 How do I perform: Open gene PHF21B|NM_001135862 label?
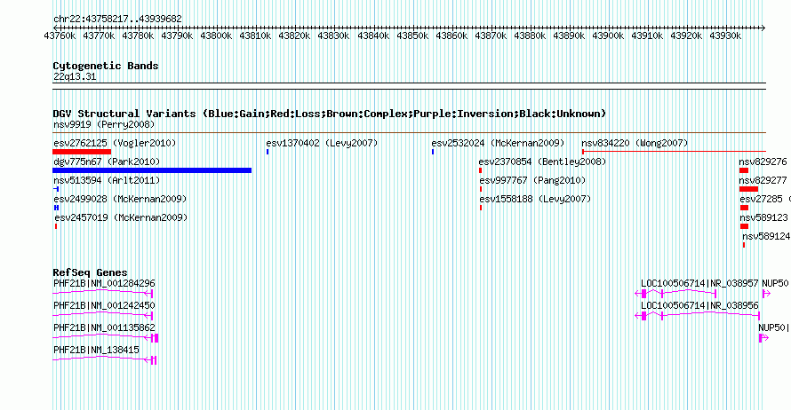[104, 327]
